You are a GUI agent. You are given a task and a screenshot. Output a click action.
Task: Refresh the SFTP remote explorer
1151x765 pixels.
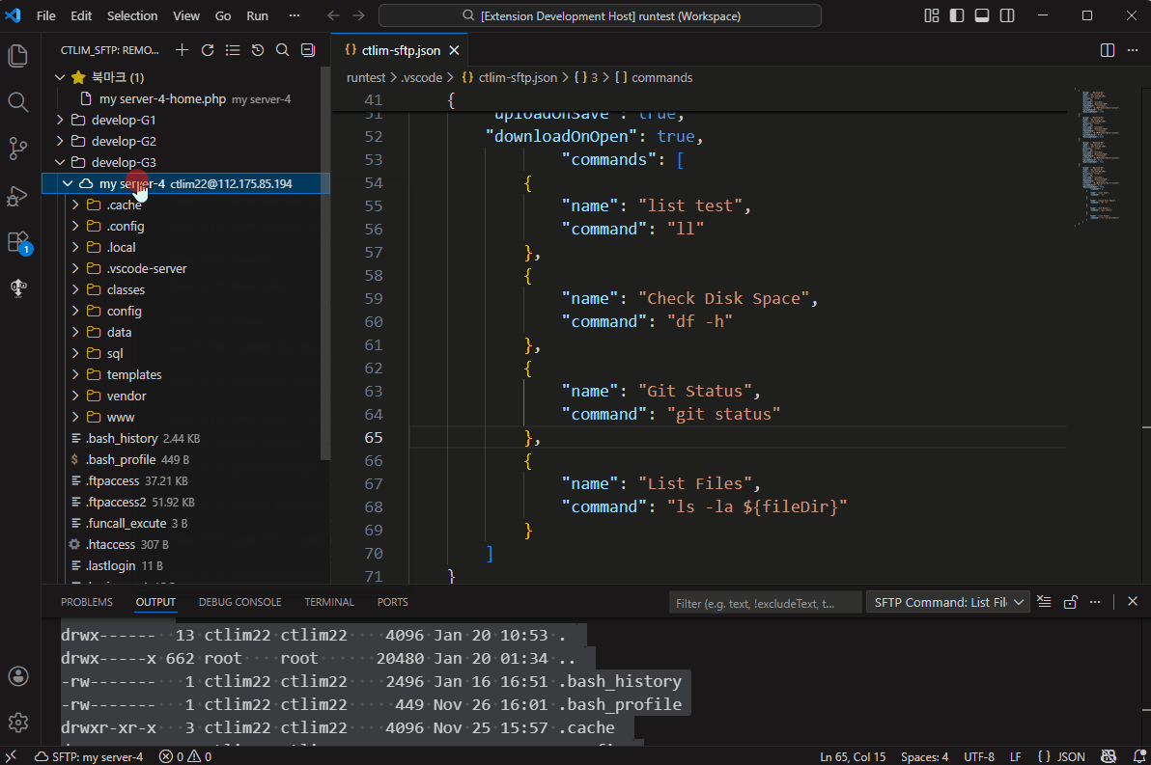[208, 49]
